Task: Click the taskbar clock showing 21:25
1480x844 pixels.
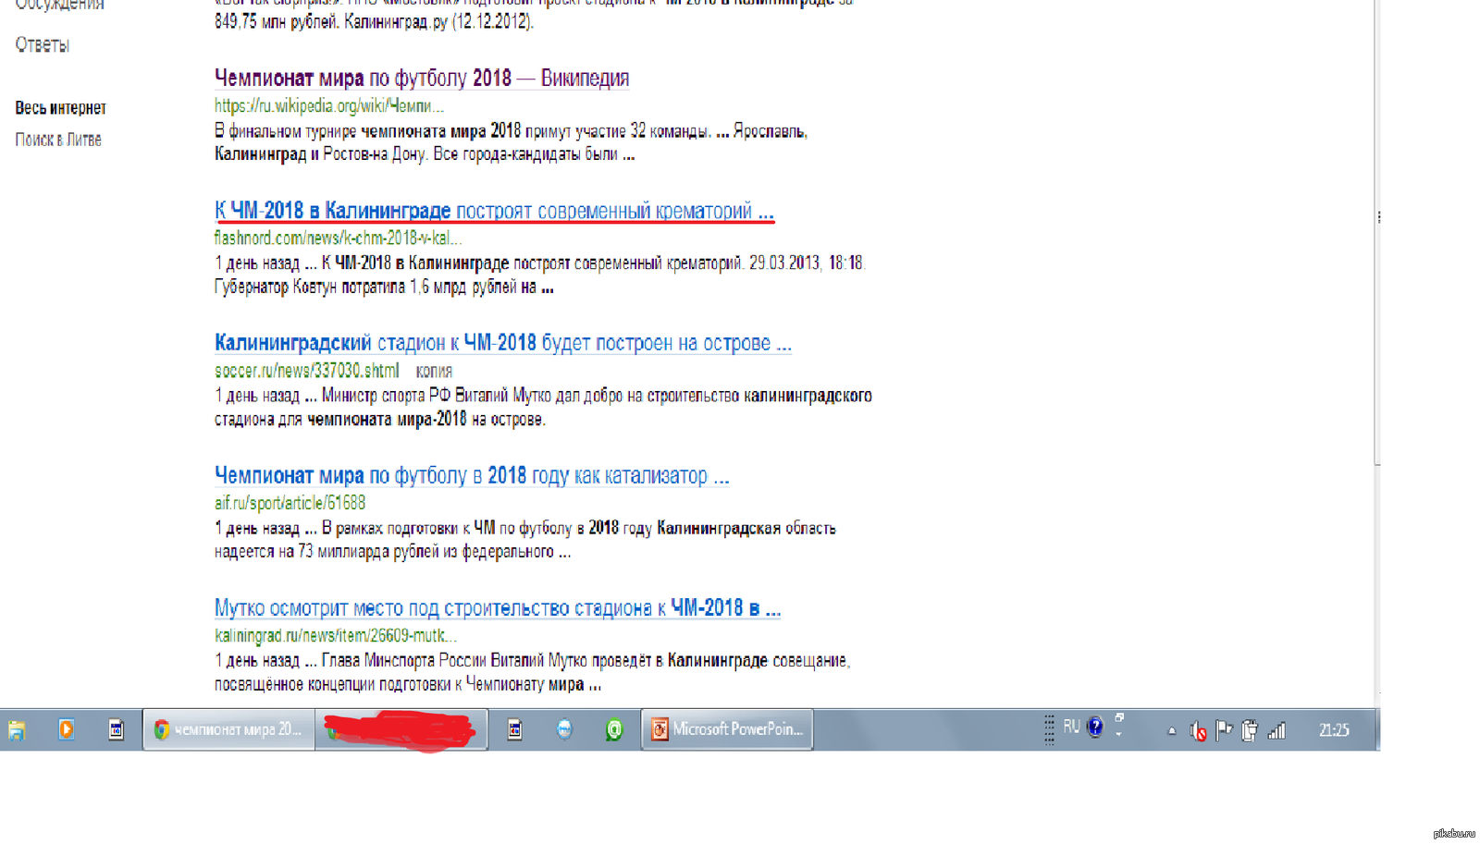Action: (x=1333, y=730)
